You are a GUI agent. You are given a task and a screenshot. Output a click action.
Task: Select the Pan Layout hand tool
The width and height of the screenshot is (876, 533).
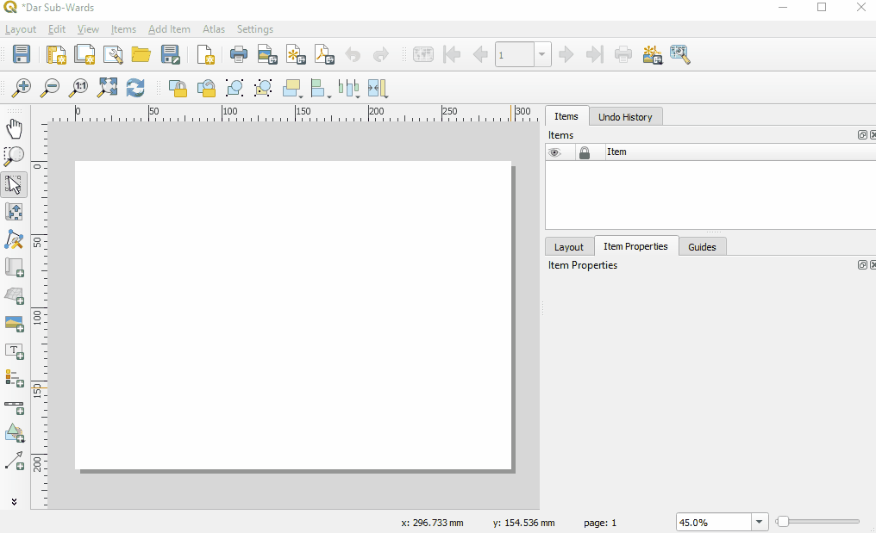click(x=15, y=129)
